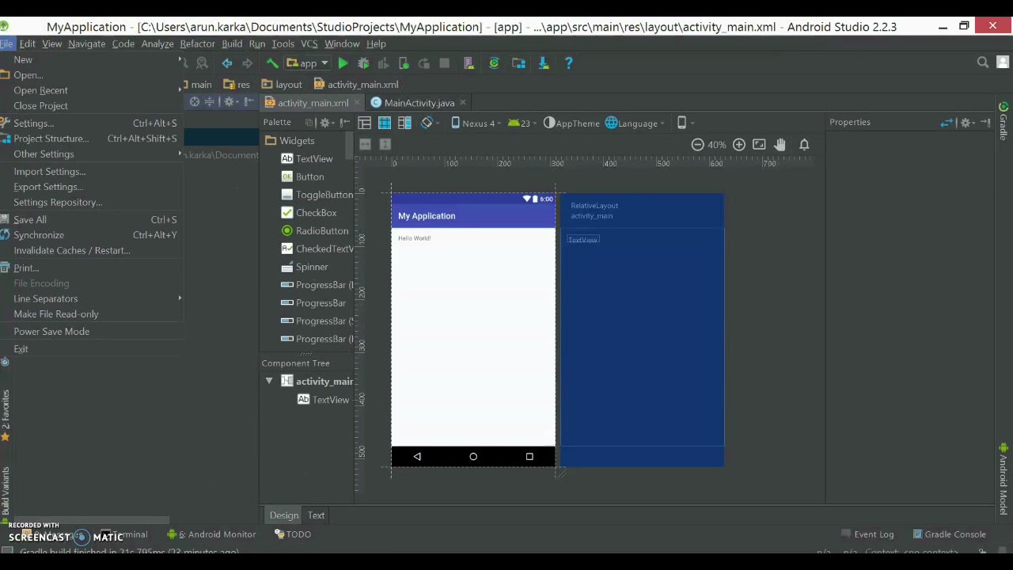Click the layout breadcrumb folder
Image resolution: width=1013 pixels, height=570 pixels.
282,85
